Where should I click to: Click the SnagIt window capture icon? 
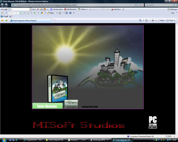[11, 16]
